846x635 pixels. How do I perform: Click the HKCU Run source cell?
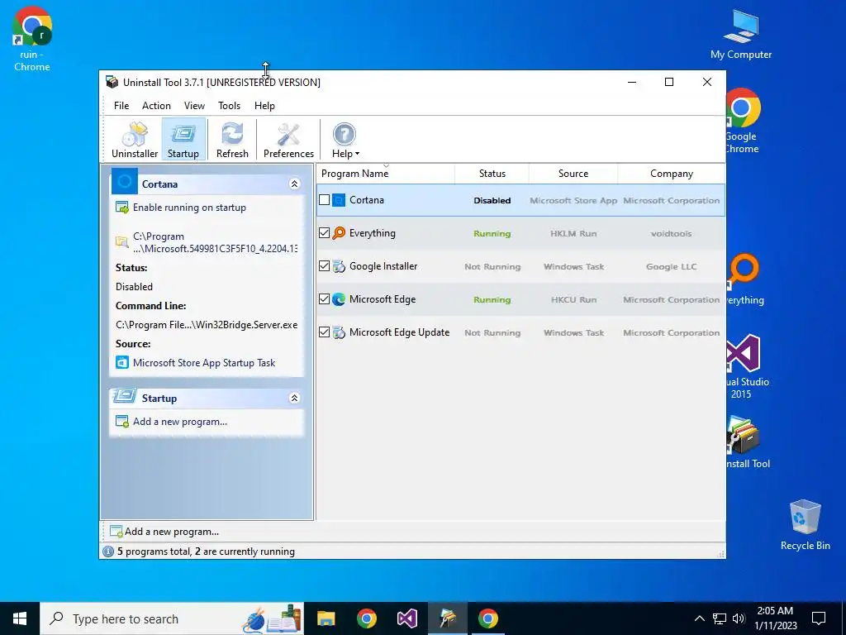pos(573,299)
